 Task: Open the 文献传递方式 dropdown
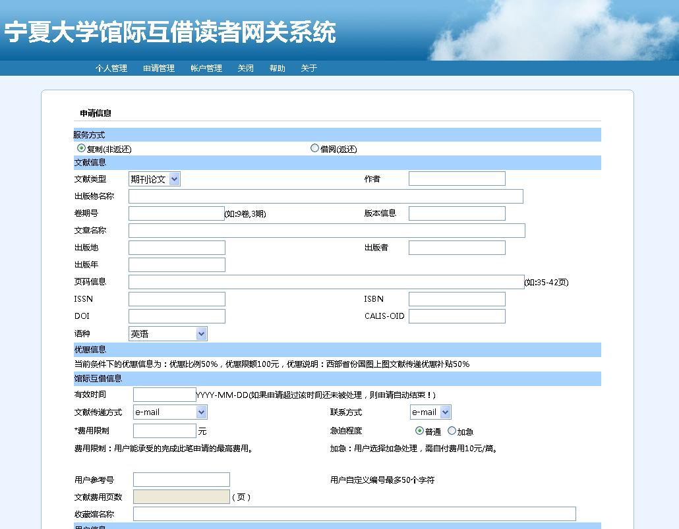click(170, 412)
